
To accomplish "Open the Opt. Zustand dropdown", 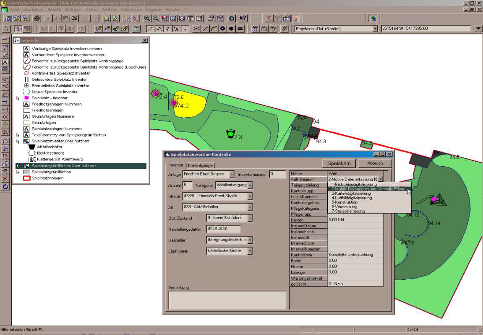I will [250, 218].
